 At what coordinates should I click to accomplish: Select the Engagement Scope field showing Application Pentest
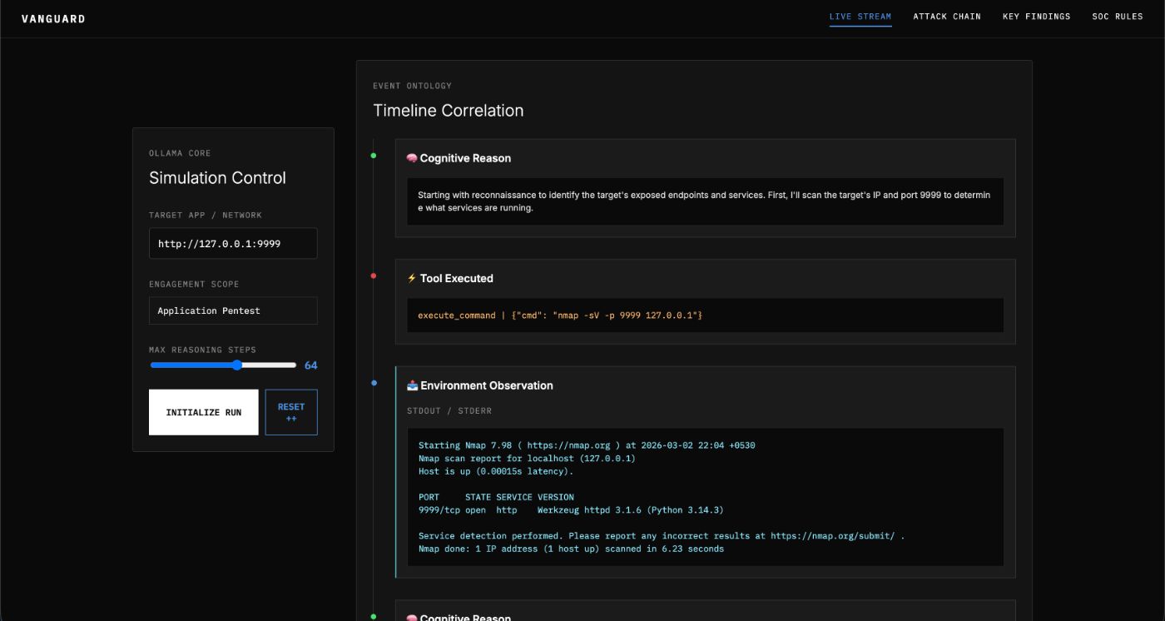pos(233,310)
